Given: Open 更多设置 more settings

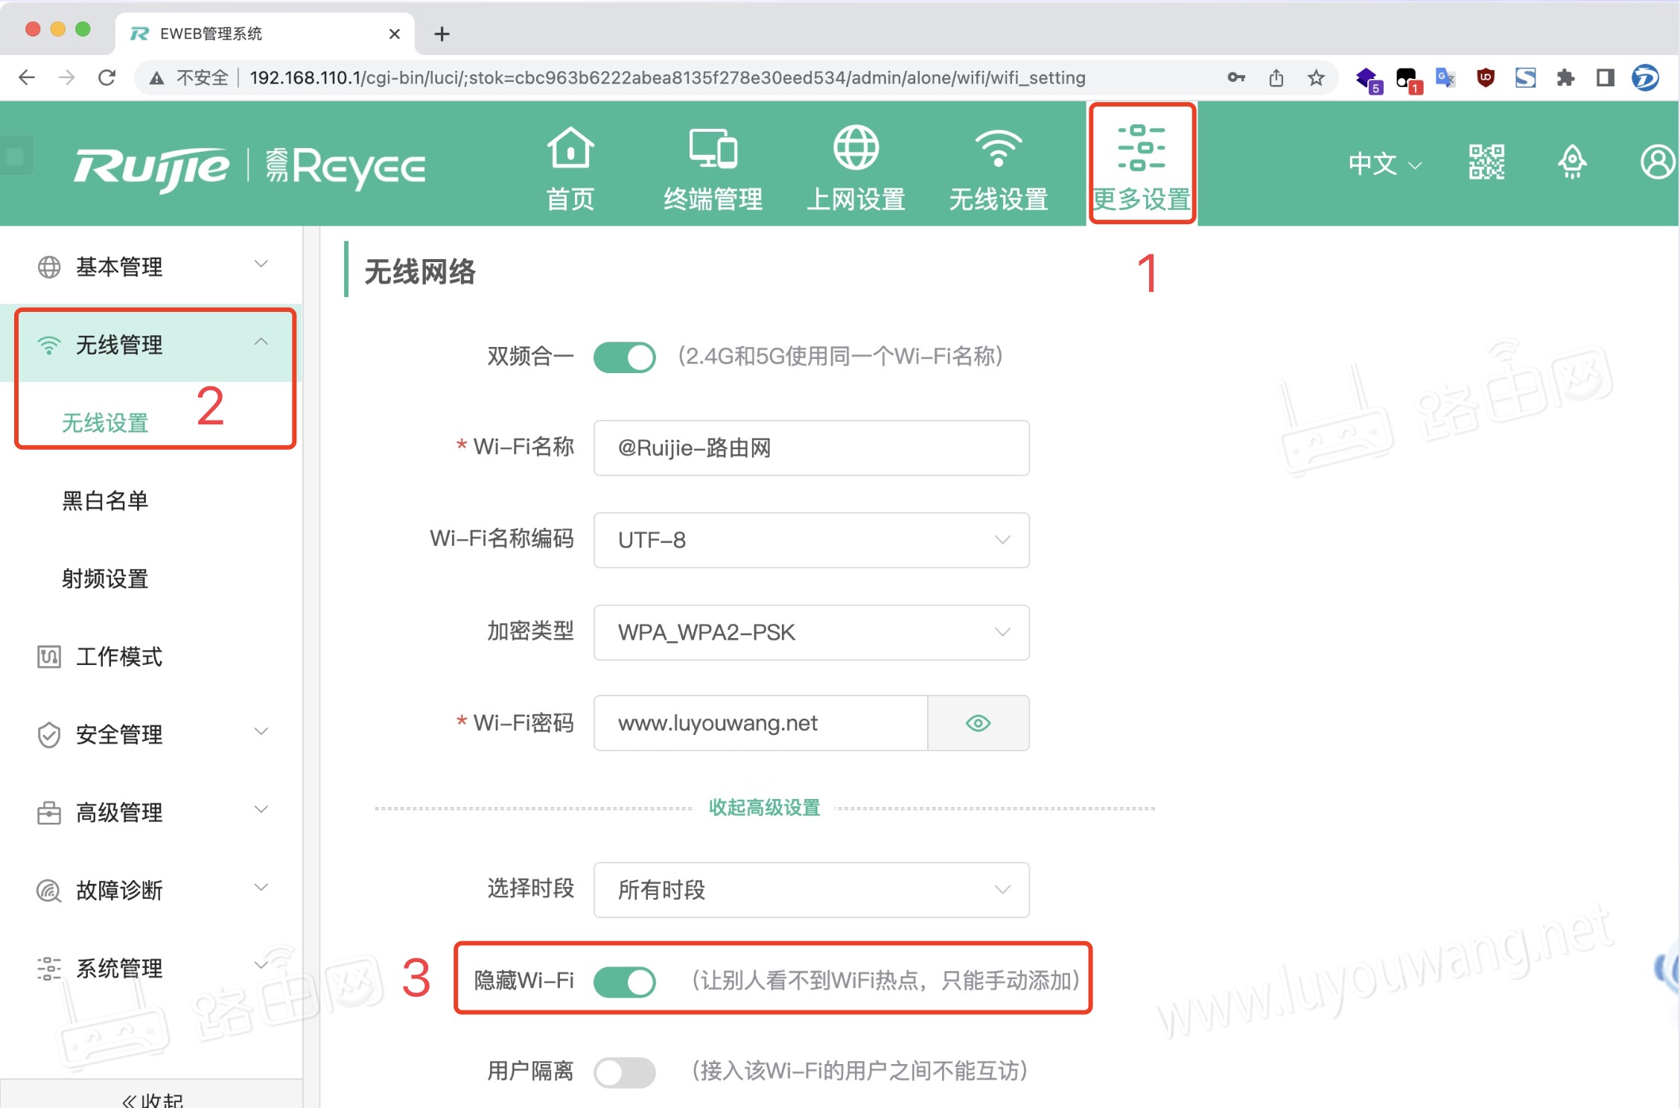Looking at the screenshot, I should click(x=1141, y=164).
